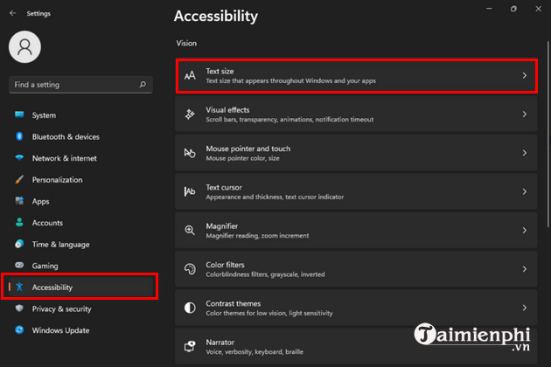Click the back arrow in Settings
The image size is (551, 367).
pyautogui.click(x=13, y=13)
